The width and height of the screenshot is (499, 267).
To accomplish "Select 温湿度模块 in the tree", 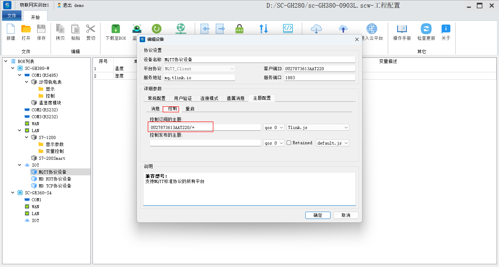I will [50, 103].
